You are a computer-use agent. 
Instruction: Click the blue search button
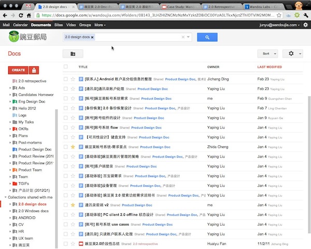207,37
